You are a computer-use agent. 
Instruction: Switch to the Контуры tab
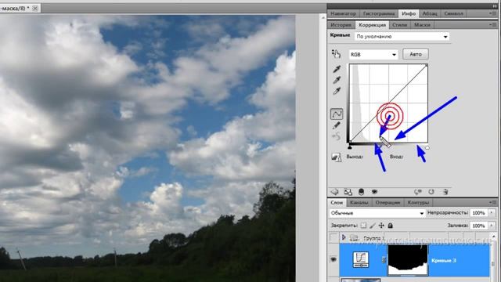[x=418, y=202]
